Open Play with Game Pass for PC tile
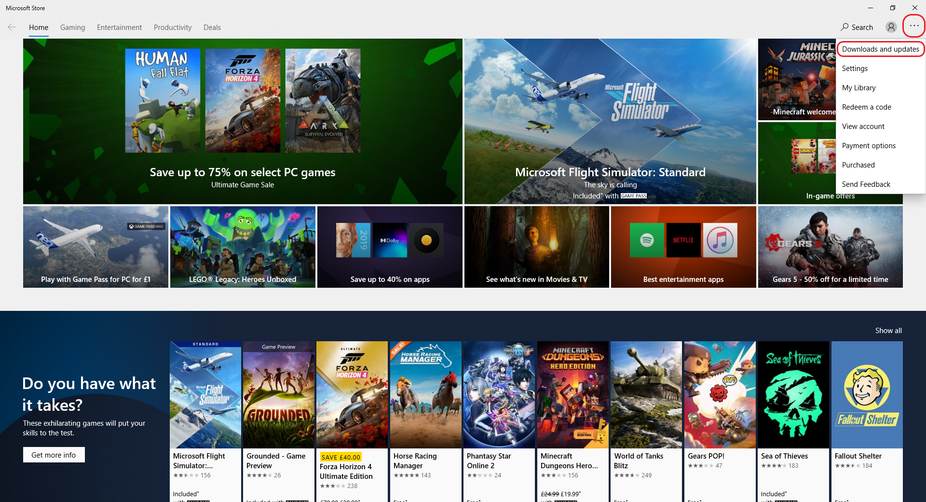This screenshot has width=926, height=502. coord(95,247)
